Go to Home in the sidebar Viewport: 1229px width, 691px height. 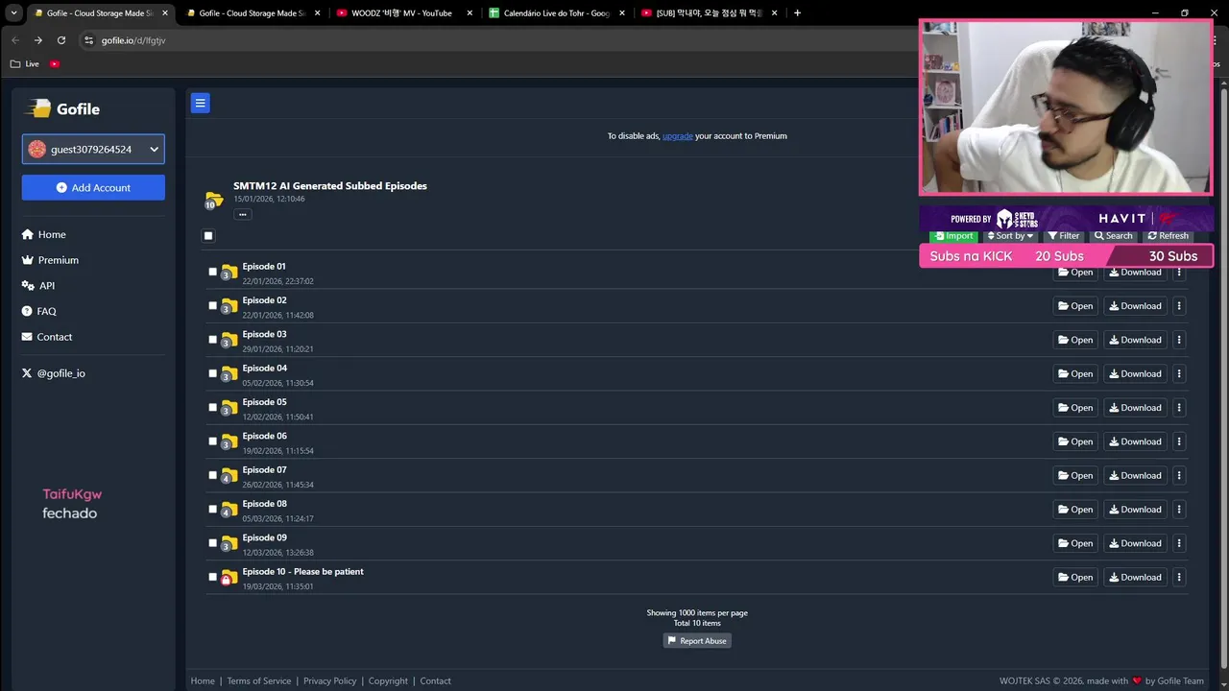click(44, 234)
